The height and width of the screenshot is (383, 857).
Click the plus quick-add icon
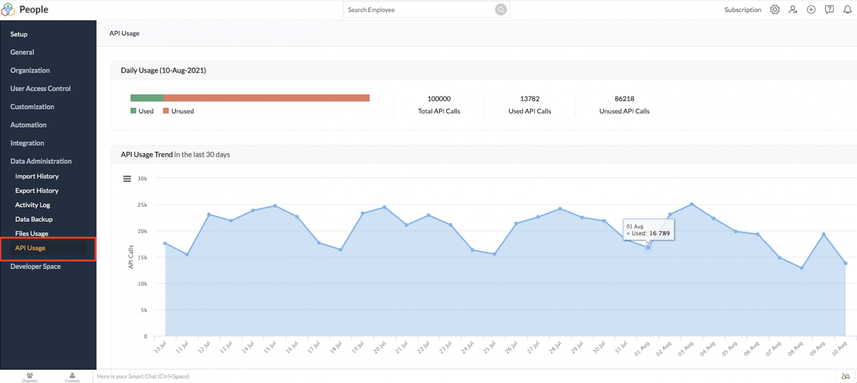[x=811, y=9]
